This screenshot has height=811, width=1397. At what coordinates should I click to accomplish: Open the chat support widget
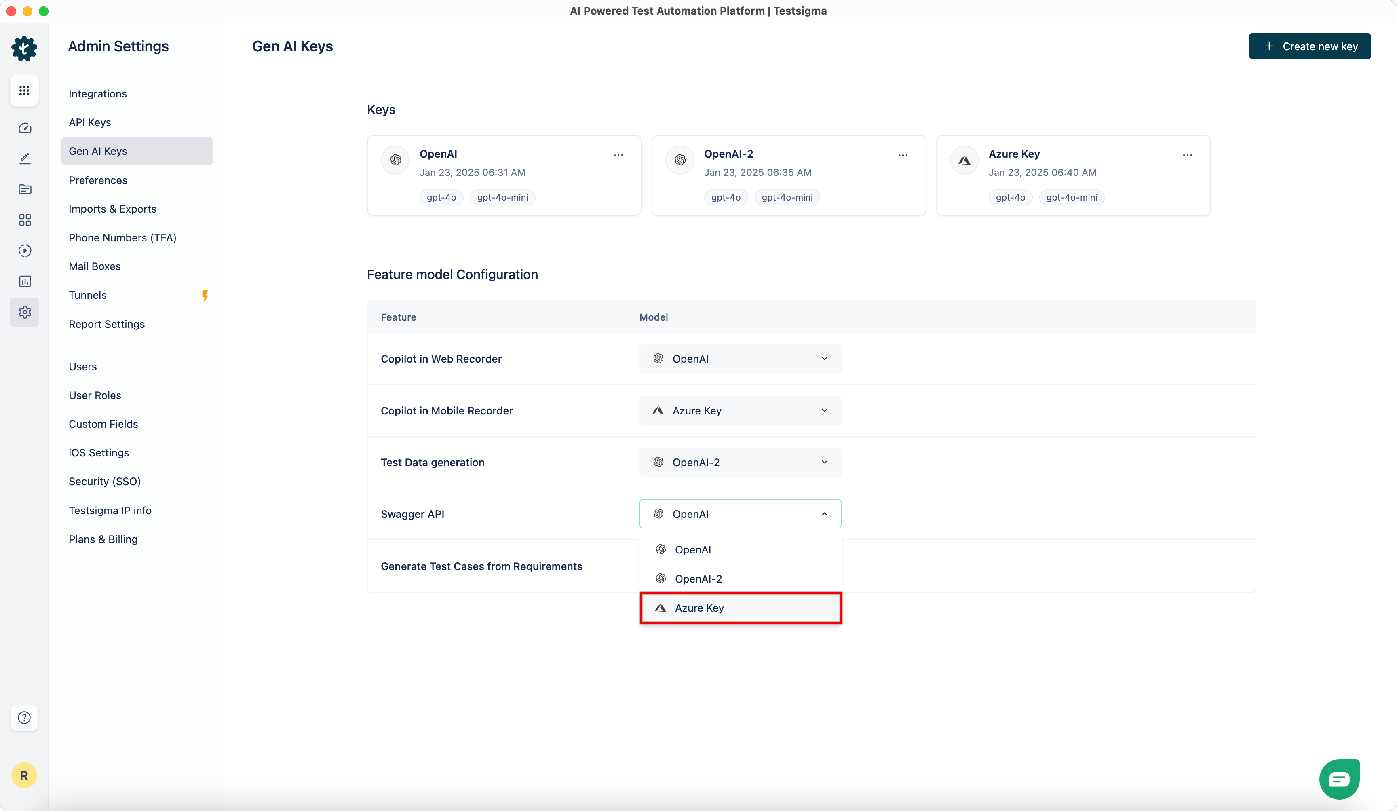1339,779
